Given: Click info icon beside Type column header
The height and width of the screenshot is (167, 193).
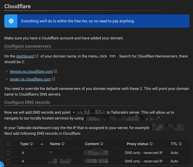Looking at the screenshot, I should click(x=32, y=144).
